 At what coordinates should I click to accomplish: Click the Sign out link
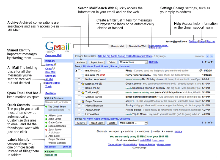click(211, 41)
